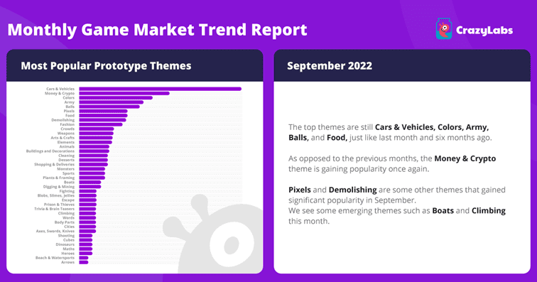Click the gray monster watermark graphic
This screenshot has height=282, width=537.
(212, 234)
